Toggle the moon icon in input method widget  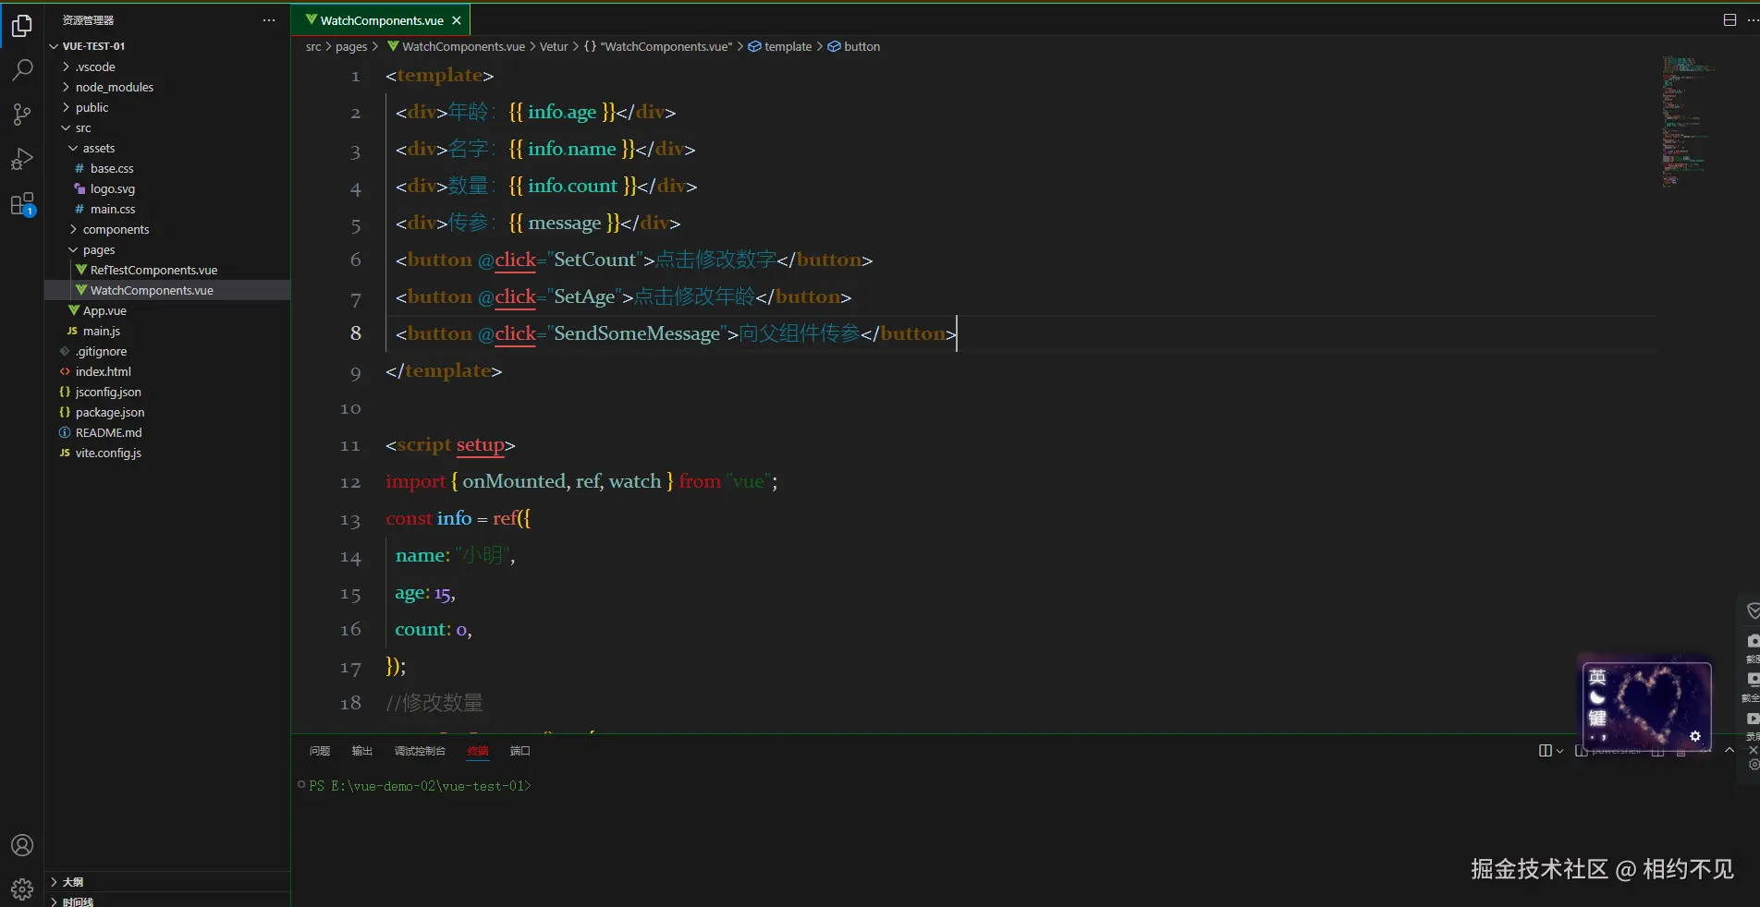coord(1597,697)
